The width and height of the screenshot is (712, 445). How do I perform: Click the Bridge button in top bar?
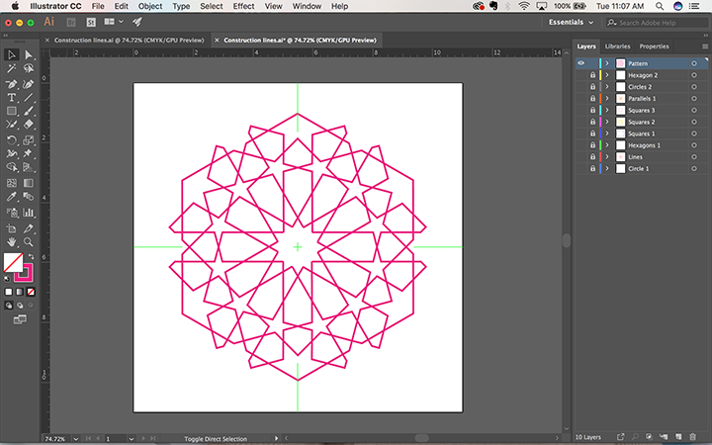pyautogui.click(x=71, y=22)
